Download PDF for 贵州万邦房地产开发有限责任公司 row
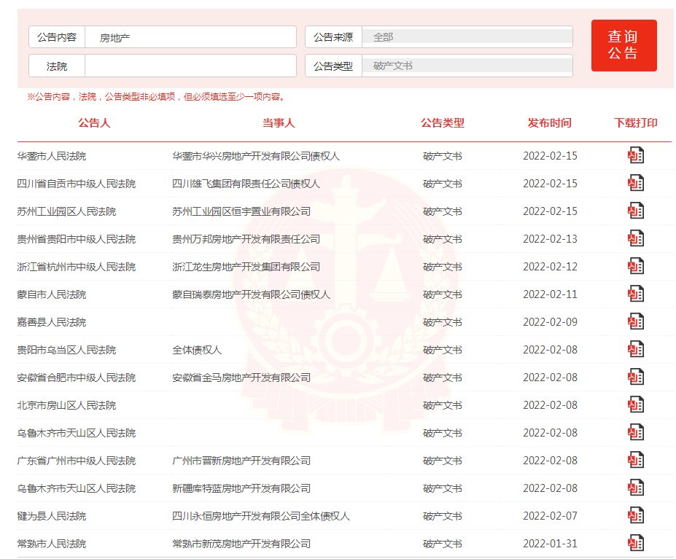 (635, 239)
